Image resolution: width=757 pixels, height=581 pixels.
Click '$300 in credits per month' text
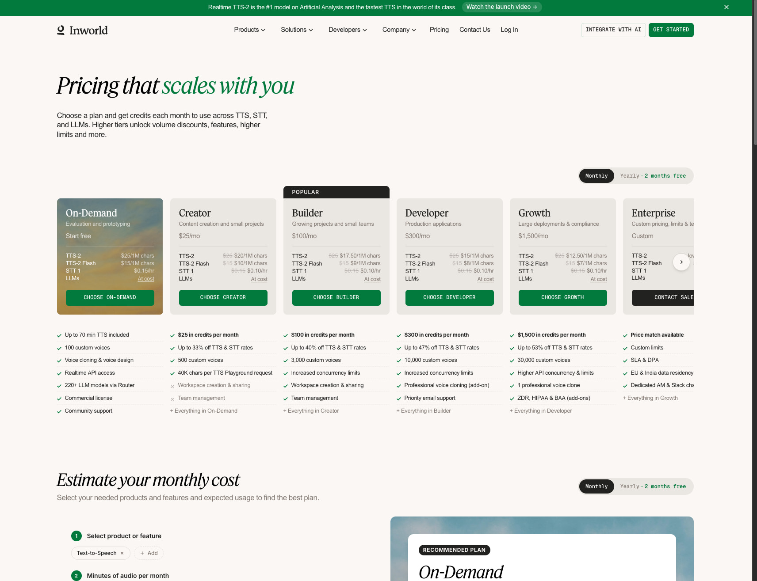(436, 335)
